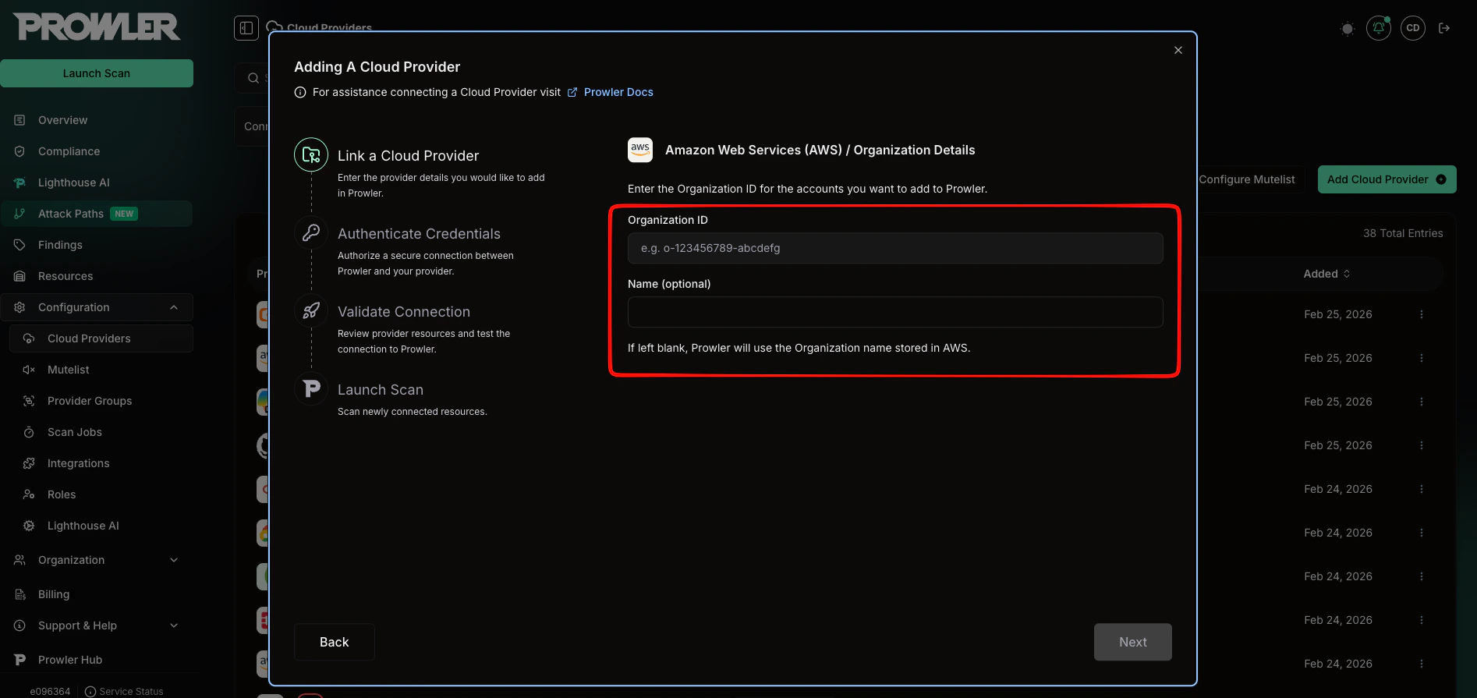The width and height of the screenshot is (1477, 698).
Task: Click the Launch Scan sidebar button
Action: tap(97, 73)
